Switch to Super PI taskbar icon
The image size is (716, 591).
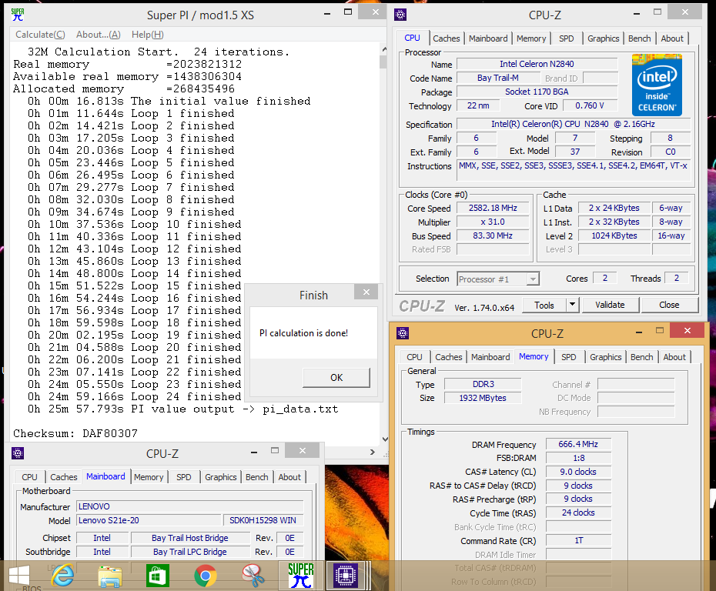click(301, 575)
